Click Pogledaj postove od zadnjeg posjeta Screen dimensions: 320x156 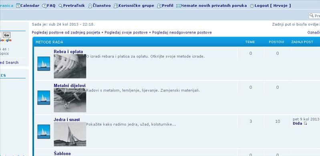[66, 32]
